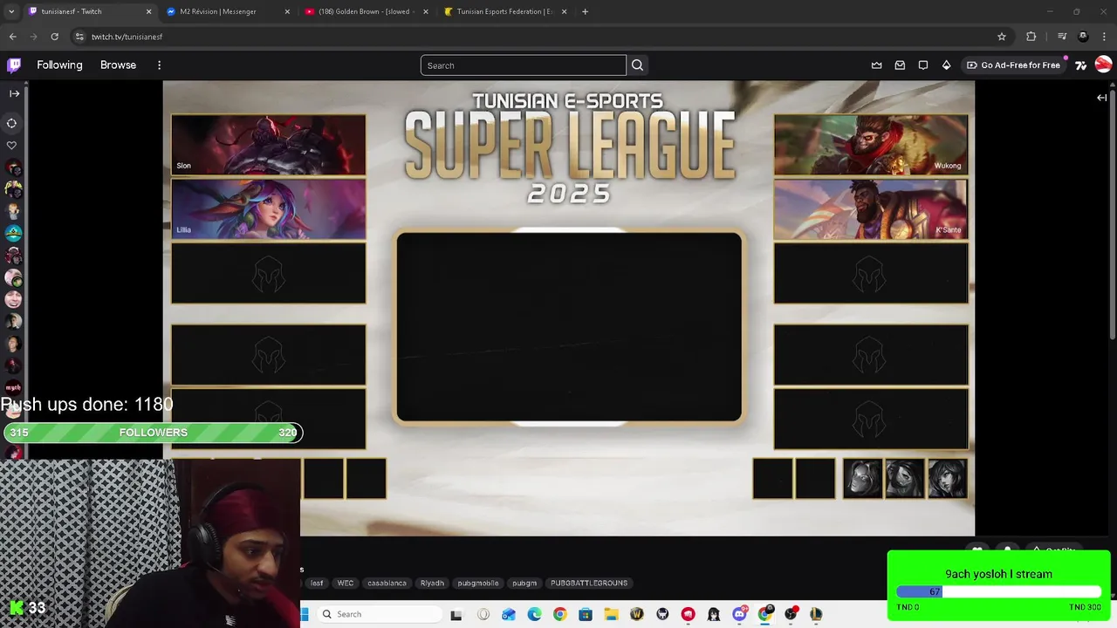1117x628 pixels.
Task: Open new Chrome tab
Action: pos(585,11)
